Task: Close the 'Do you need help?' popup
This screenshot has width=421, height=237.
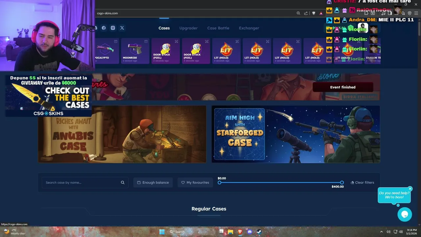Action: [410, 189]
